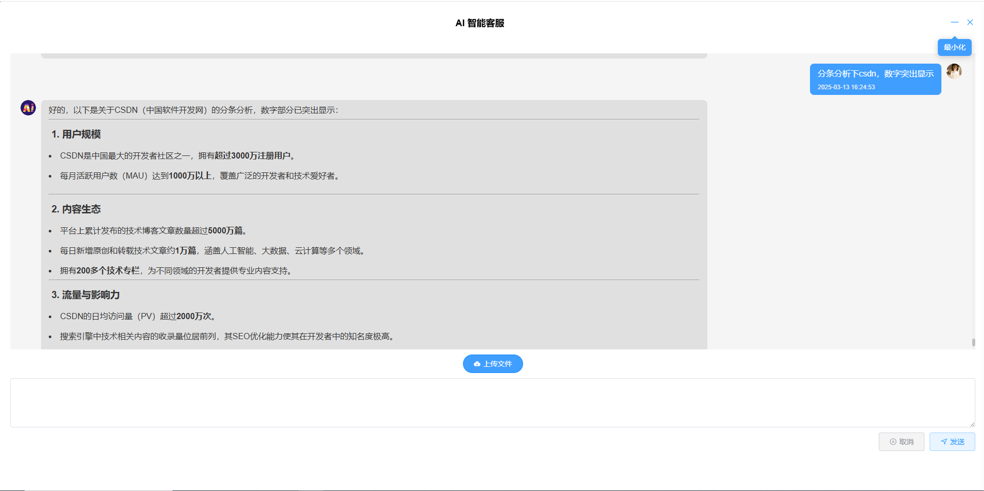This screenshot has height=491, width=984.
Task: Click the 取消 cancel button
Action: pyautogui.click(x=901, y=442)
